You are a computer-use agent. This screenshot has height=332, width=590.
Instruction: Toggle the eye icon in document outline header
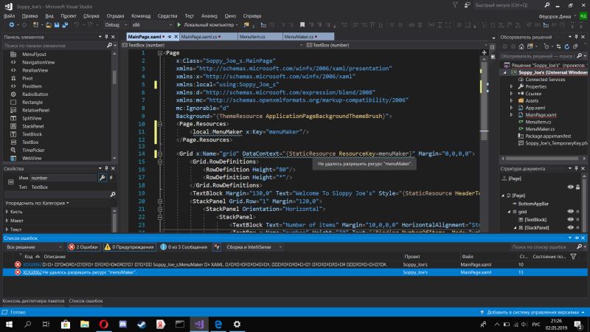coord(570,187)
